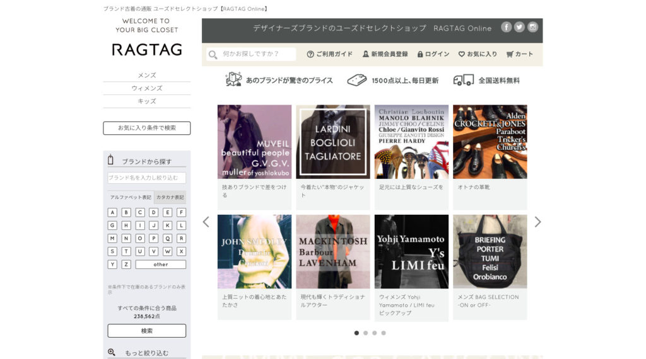The width and height of the screenshot is (646, 359).
Task: Click the ご利用ガイド help link
Action: [x=329, y=54]
